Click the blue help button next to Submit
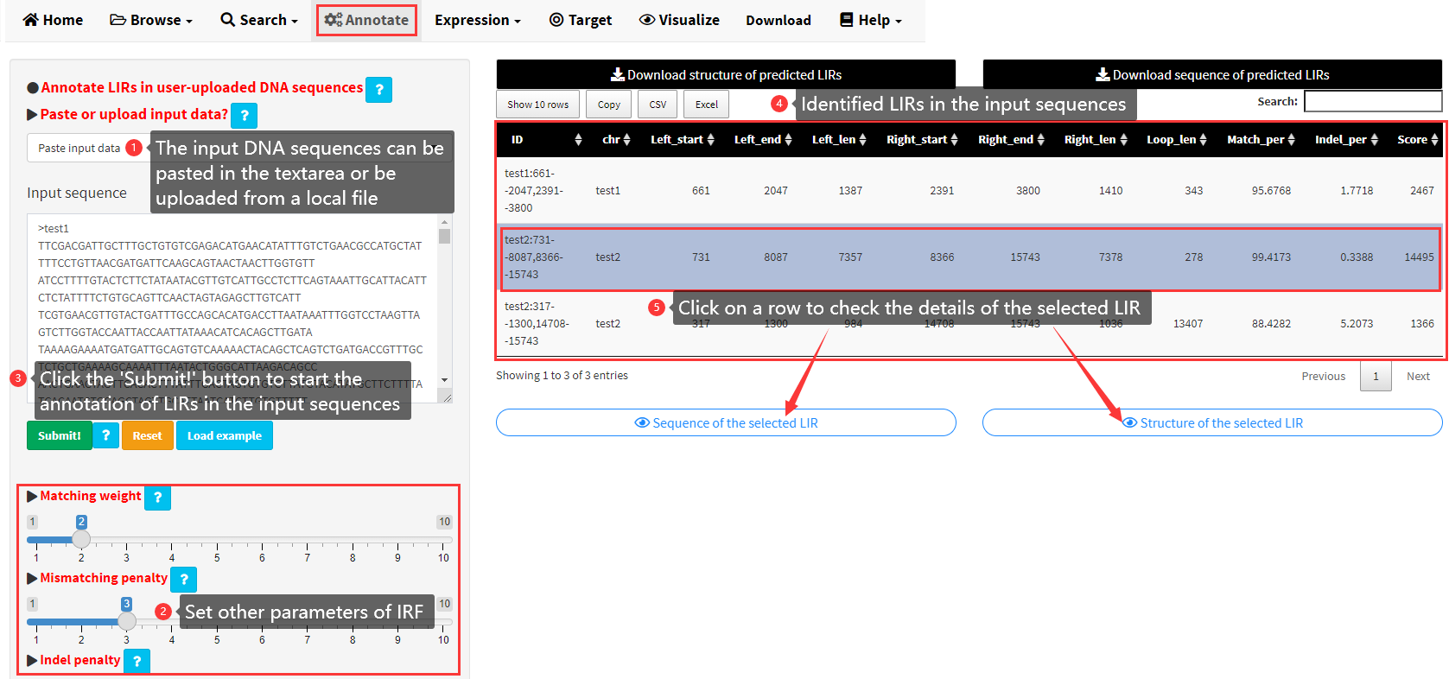Viewport: 1449px width, 679px height. coord(105,435)
